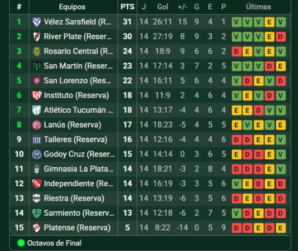The width and height of the screenshot is (298, 251).
Task: Click the San Lorenzo club crest
Action: (36, 81)
